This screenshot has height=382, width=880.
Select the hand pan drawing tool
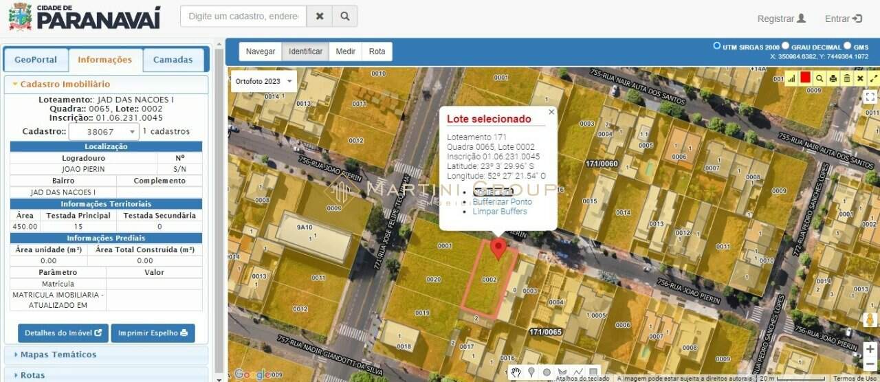coord(516,372)
